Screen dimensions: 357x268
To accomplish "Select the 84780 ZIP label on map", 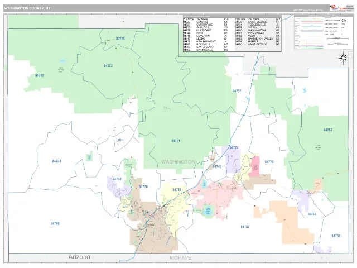I will pos(177,190).
